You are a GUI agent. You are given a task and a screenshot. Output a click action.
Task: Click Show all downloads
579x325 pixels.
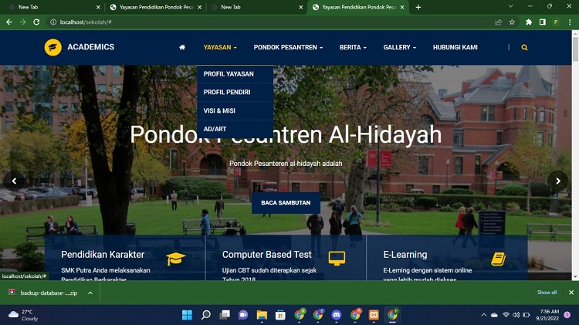pos(547,293)
